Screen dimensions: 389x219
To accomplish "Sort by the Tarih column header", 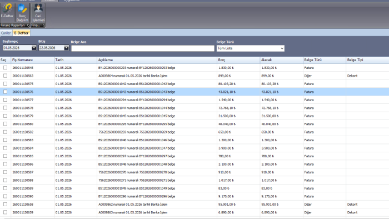I will 76,60.
